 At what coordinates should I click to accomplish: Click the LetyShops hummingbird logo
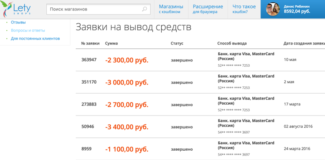[16, 9]
